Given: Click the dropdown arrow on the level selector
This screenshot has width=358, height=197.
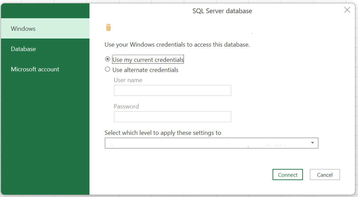Looking at the screenshot, I should pyautogui.click(x=312, y=143).
